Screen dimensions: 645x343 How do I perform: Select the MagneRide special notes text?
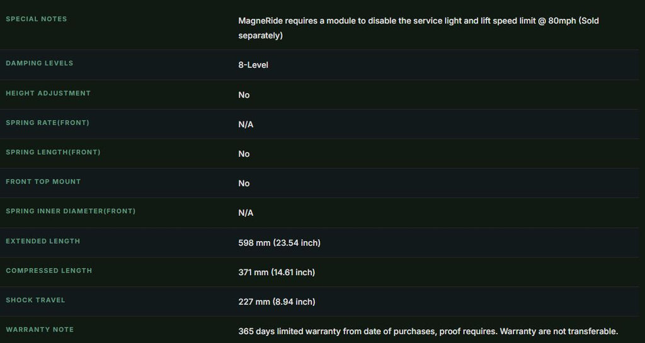418,28
